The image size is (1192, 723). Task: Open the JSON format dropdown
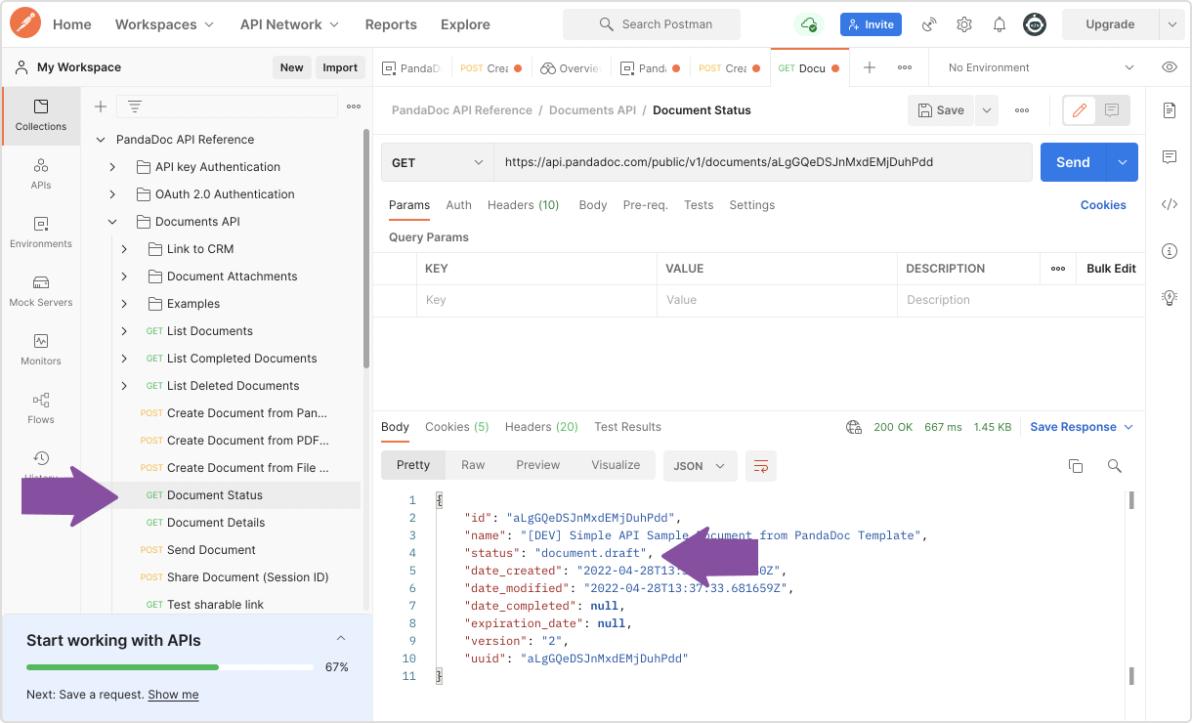tap(700, 466)
